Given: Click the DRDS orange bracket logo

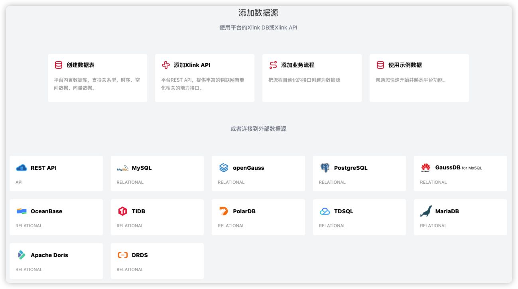Looking at the screenshot, I should coord(122,255).
